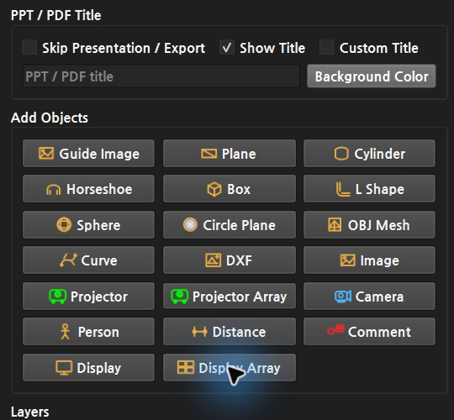Image resolution: width=454 pixels, height=420 pixels.
Task: Add a Distance measurement
Action: pyautogui.click(x=230, y=332)
